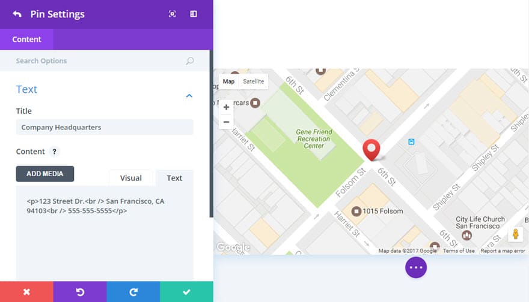
Task: Redo change with the blue redo button
Action: [133, 292]
